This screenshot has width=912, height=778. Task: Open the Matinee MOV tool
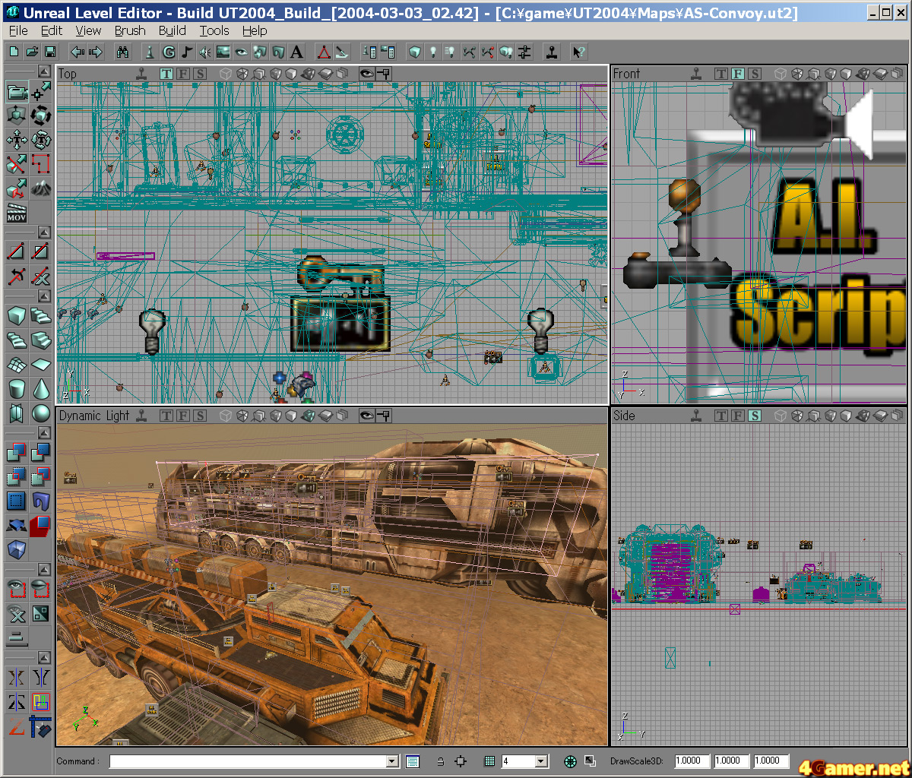click(x=17, y=212)
